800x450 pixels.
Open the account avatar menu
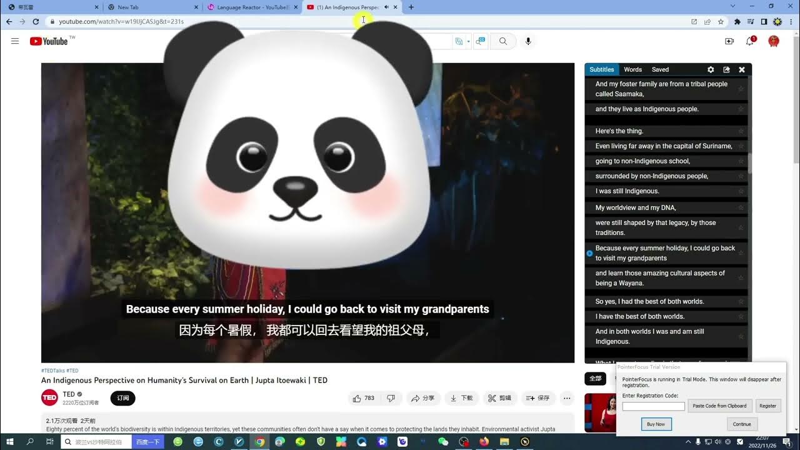coord(774,41)
